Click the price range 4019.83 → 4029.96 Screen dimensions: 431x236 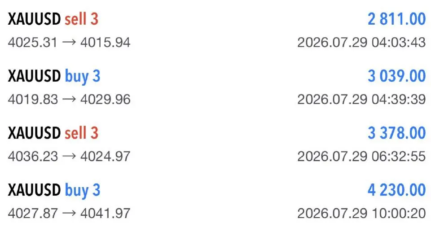pyautogui.click(x=69, y=99)
